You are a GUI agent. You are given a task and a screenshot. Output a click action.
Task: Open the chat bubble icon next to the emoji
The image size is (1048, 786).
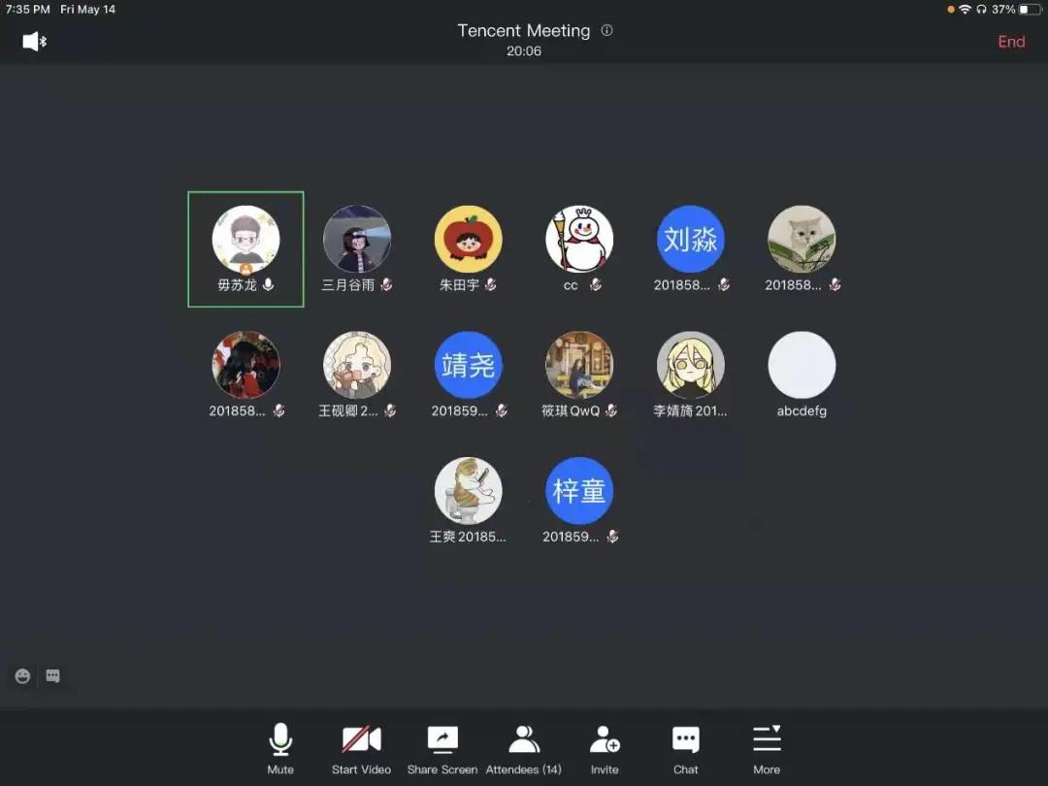(x=52, y=675)
